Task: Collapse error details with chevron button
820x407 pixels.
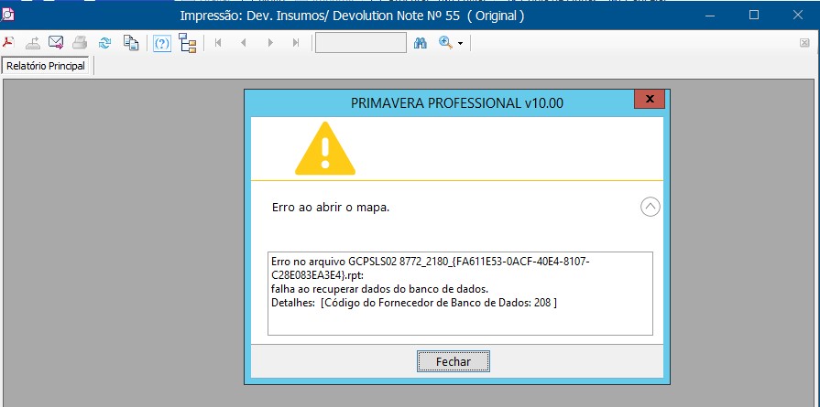Action: 650,207
